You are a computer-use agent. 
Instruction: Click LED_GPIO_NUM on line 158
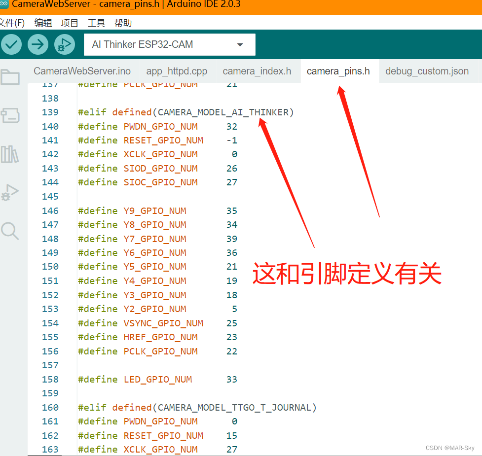pyautogui.click(x=158, y=379)
